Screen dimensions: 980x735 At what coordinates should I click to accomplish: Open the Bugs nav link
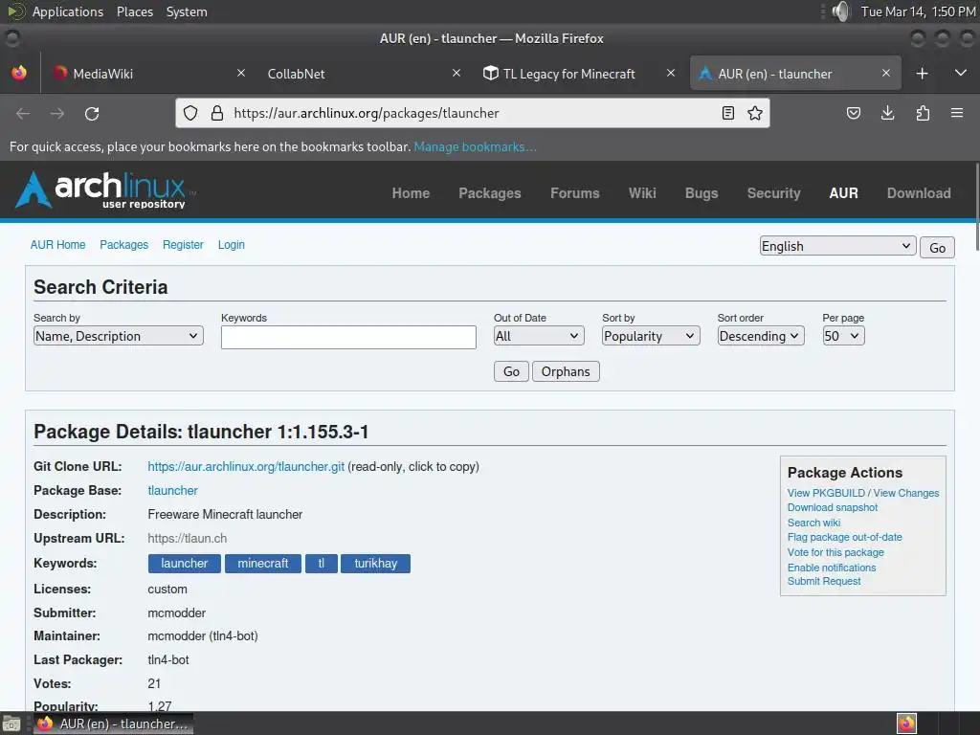[x=702, y=193]
